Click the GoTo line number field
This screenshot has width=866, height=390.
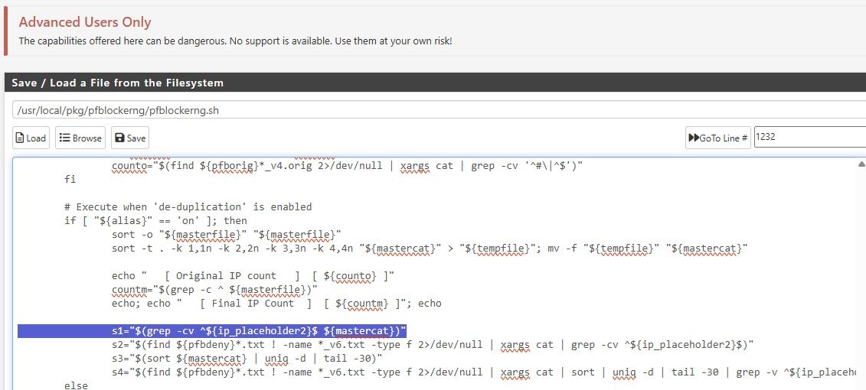(809, 138)
